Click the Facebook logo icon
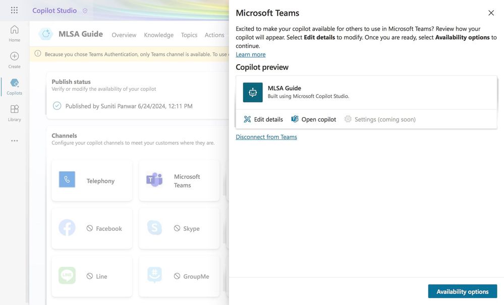This screenshot has height=305, width=504. click(x=67, y=227)
